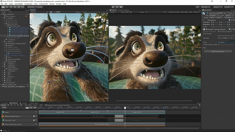Image resolution: width=235 pixels, height=132 pixels.
Task: Select the Hand (view) tool
Action: click(3, 7)
